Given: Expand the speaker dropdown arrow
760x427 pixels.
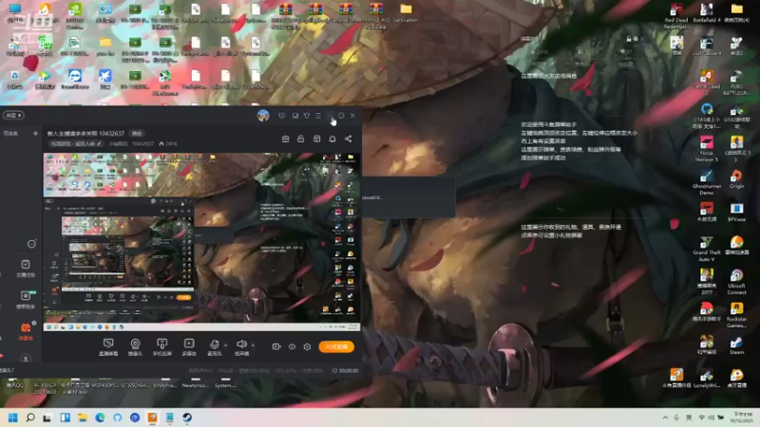Looking at the screenshot, I should [x=253, y=345].
